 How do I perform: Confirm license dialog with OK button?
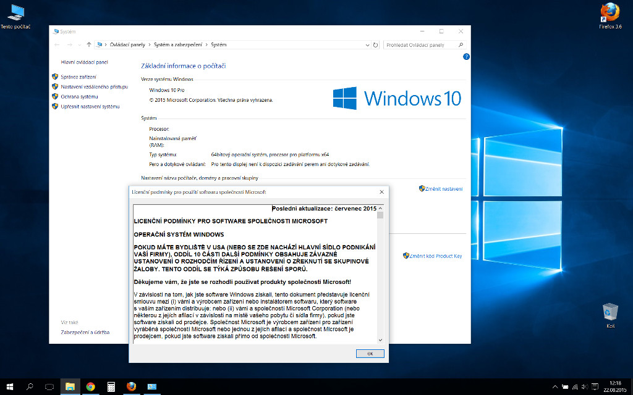click(x=370, y=354)
